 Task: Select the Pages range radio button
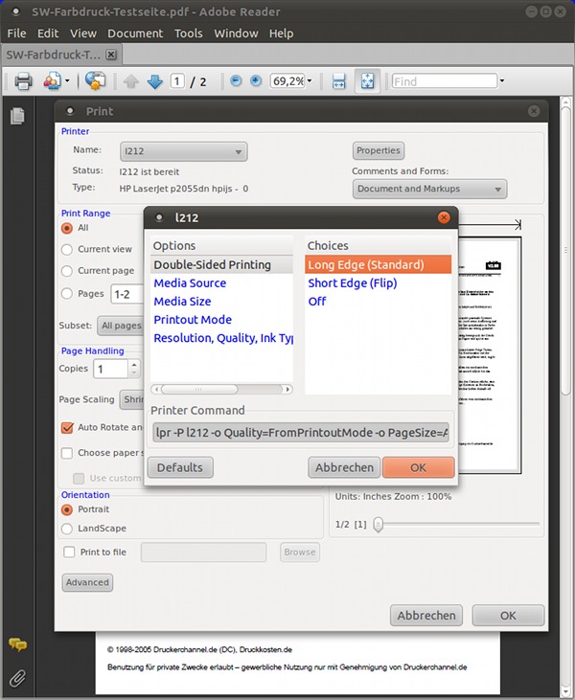66,294
